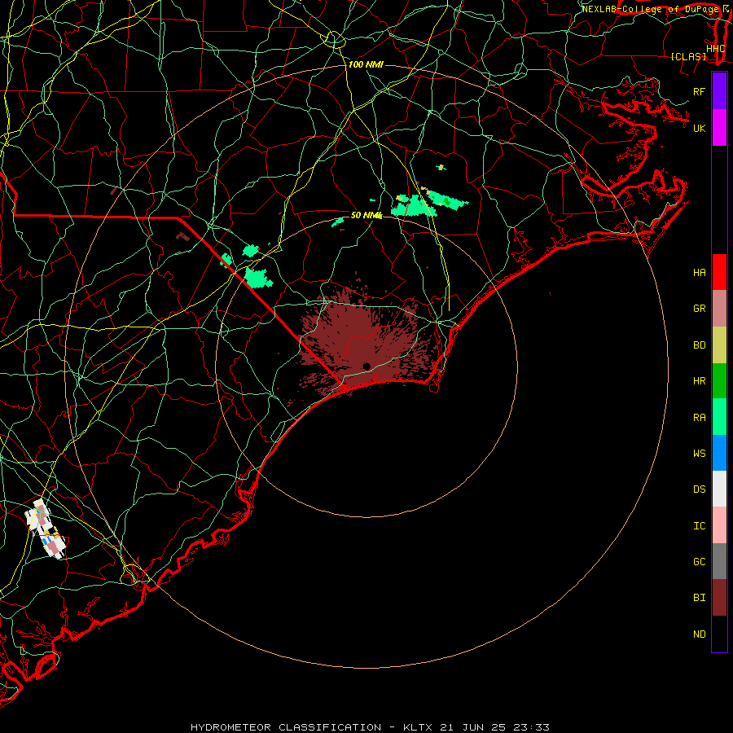Pick the bright green RA legend swatch

719,417
